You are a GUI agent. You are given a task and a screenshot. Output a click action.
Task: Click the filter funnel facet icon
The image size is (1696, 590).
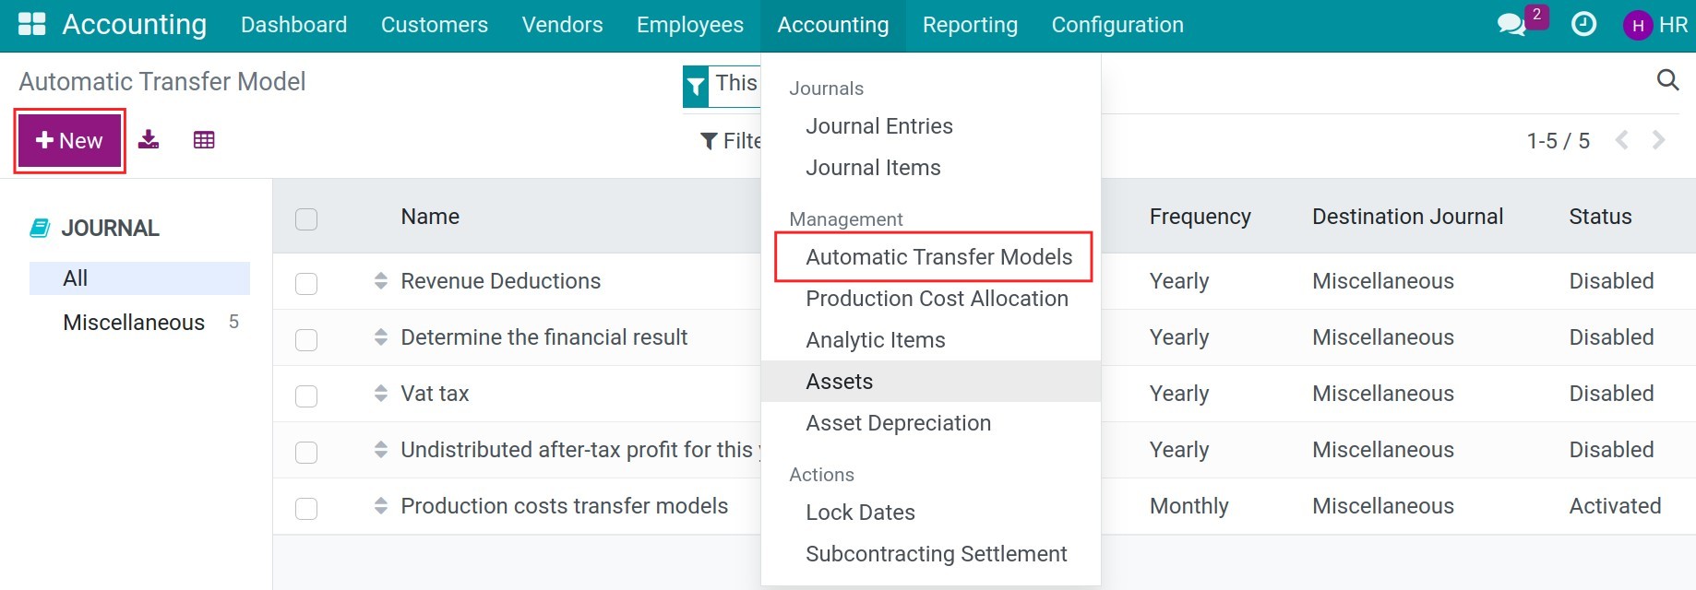(696, 87)
